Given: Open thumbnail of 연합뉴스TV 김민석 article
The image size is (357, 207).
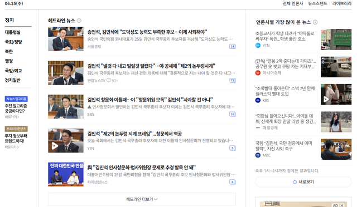Looking at the screenshot, I should (x=66, y=73).
